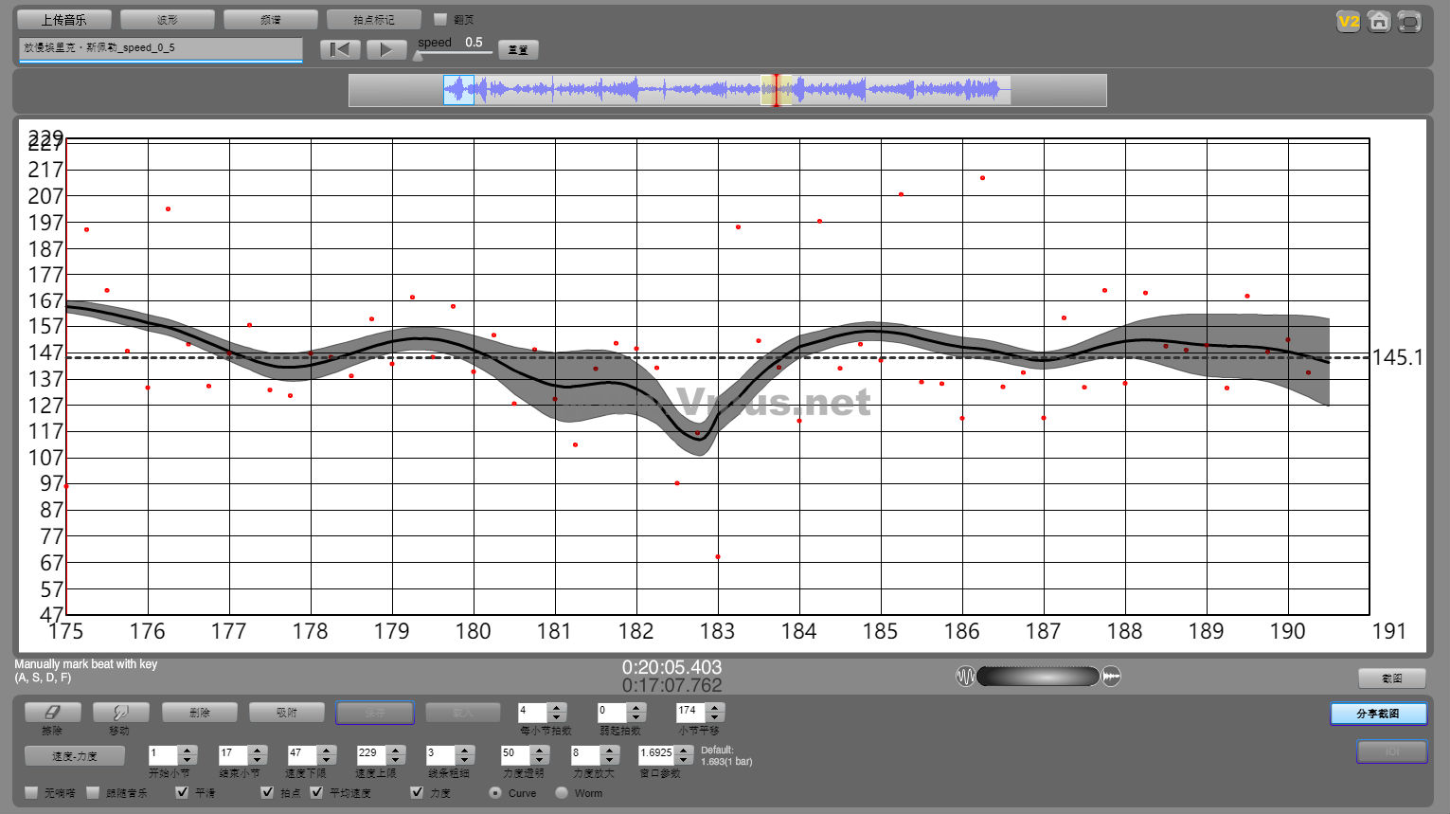This screenshot has width=1450, height=814.
Task: Click the 上传音乐 upload music button
Action: click(63, 20)
